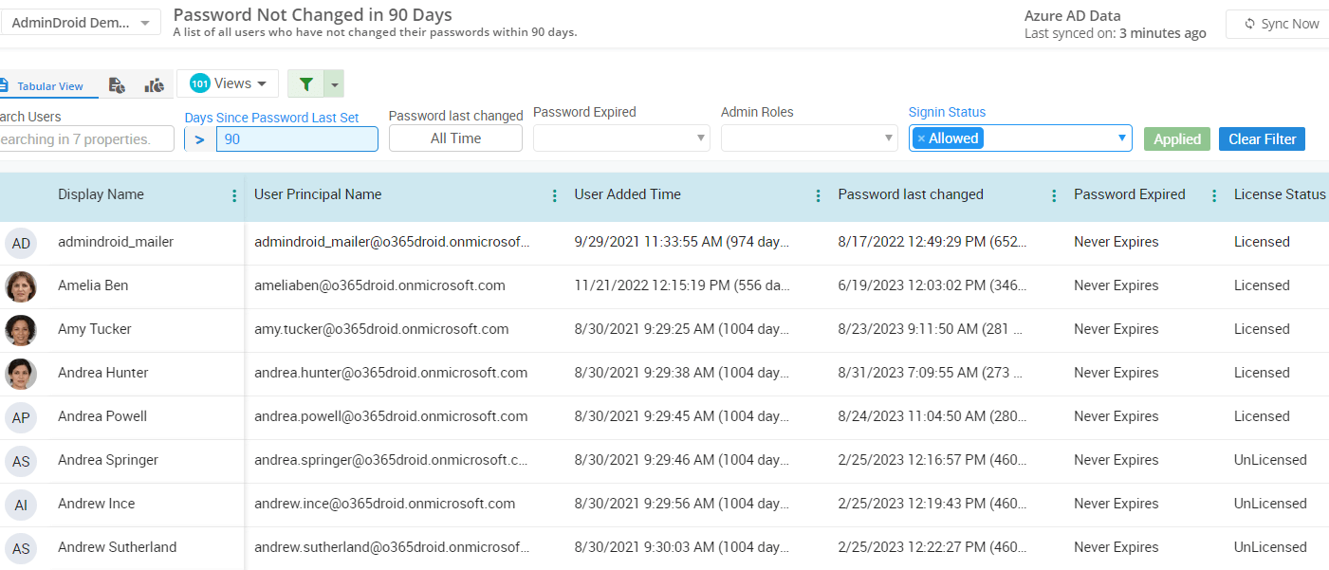Expand the Admin Roles dropdown
Viewport: 1329px width, 570px height.
tap(891, 138)
